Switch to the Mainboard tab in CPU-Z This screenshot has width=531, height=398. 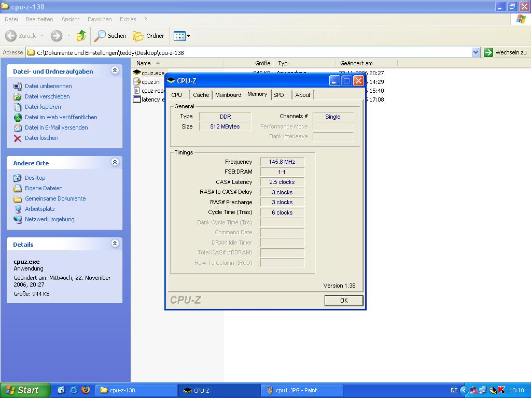(x=228, y=95)
